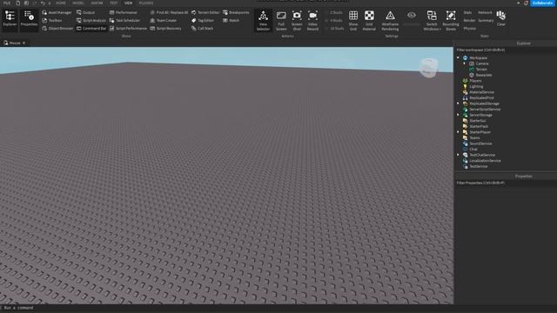Show Summary stats
The image size is (557, 313).
[486, 21]
